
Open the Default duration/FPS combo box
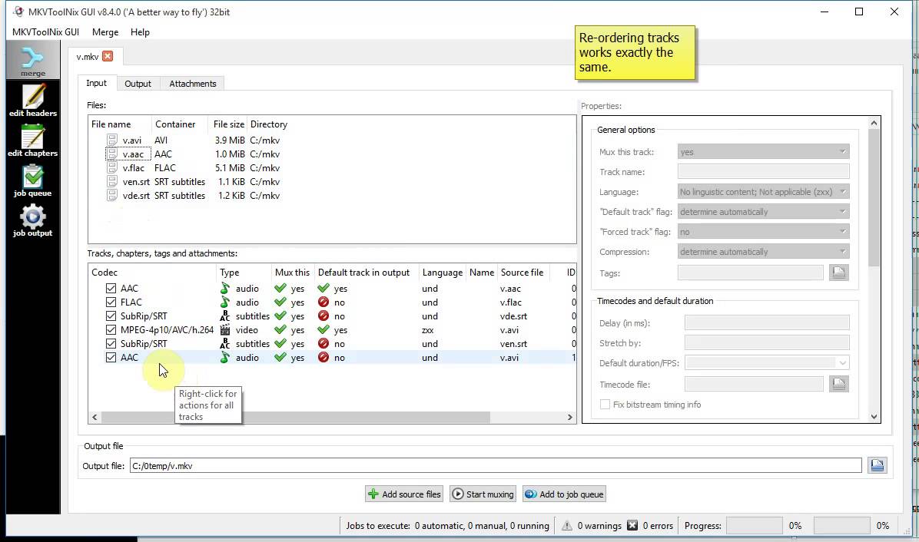(x=767, y=363)
